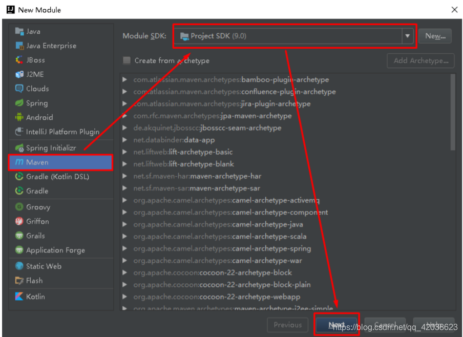
Task: Expand net.databinder data-app entry
Action: tap(125, 140)
